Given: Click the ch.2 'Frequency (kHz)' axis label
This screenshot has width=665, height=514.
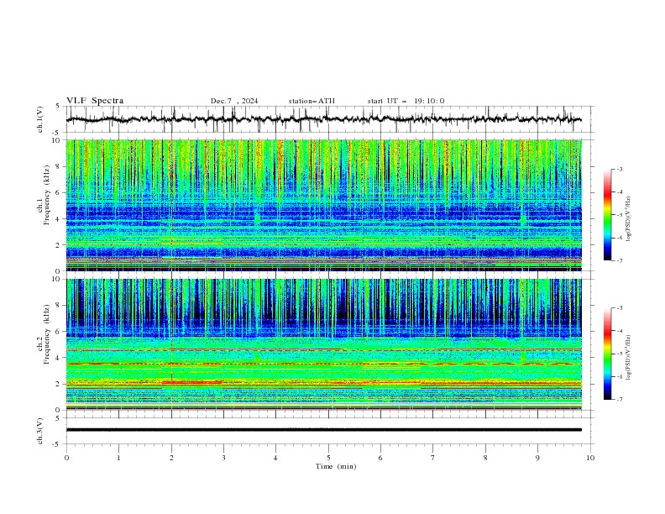Looking at the screenshot, I should (x=46, y=334).
